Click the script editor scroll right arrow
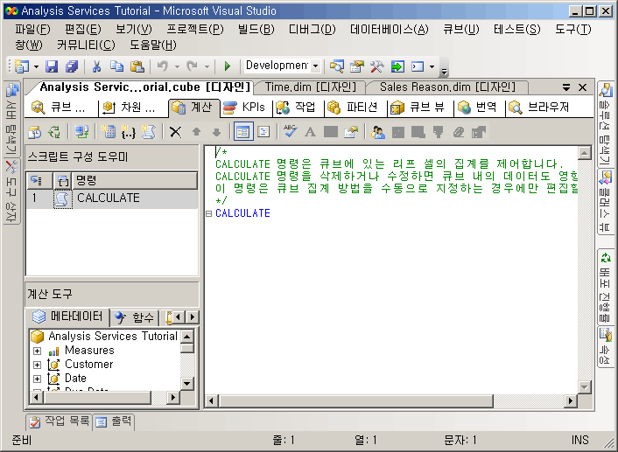Viewport: 618px width, 452px height. 570,400
